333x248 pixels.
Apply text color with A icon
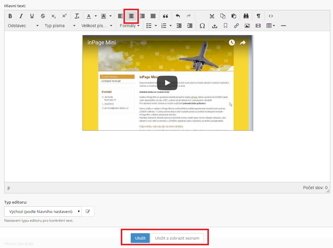pyautogui.click(x=89, y=16)
